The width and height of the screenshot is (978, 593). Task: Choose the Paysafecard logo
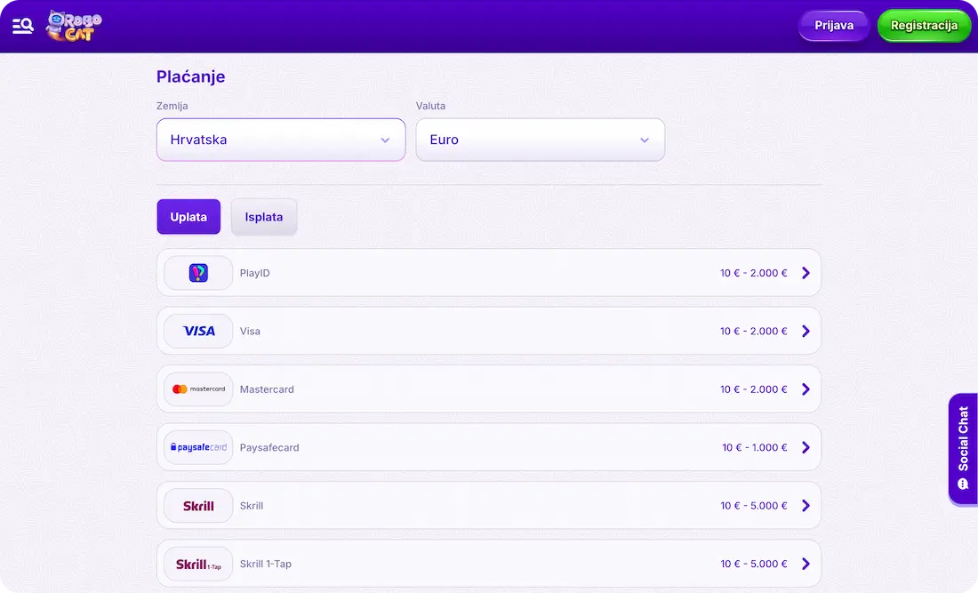(198, 447)
